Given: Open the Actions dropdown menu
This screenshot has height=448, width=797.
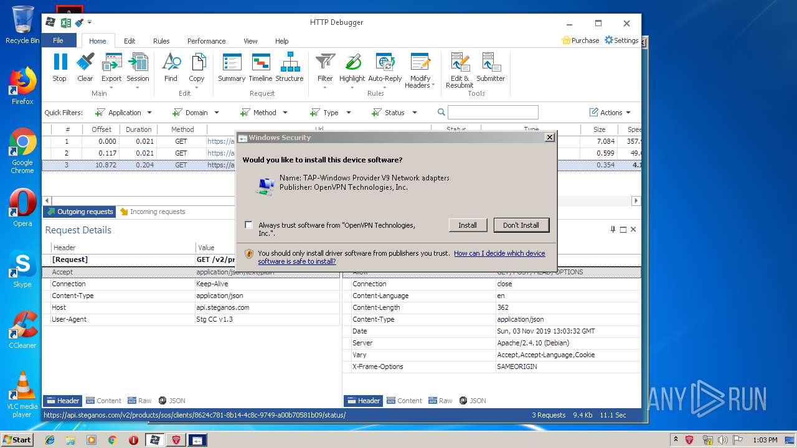Looking at the screenshot, I should click(x=610, y=113).
